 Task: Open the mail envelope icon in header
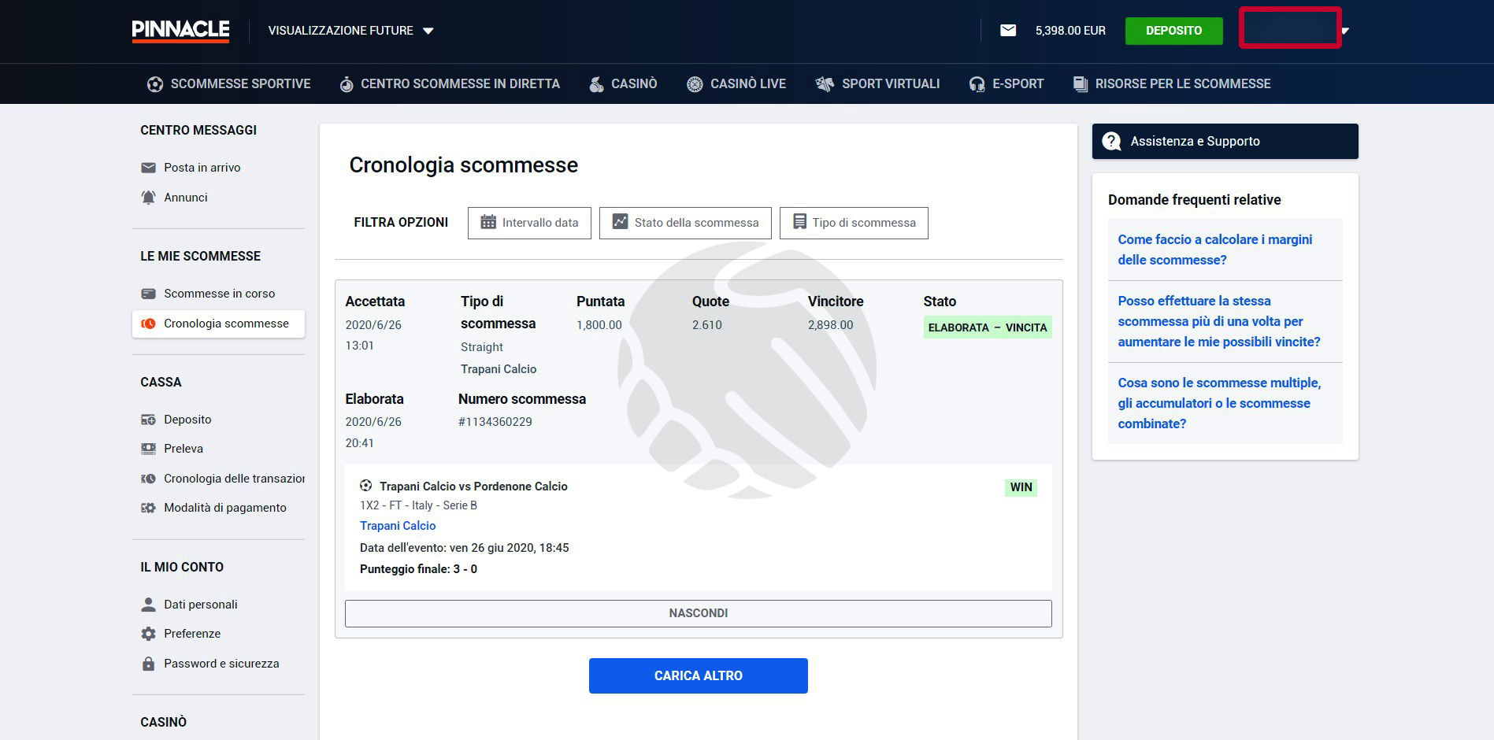(x=1008, y=31)
